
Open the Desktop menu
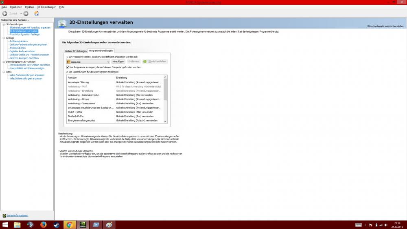tap(29, 7)
